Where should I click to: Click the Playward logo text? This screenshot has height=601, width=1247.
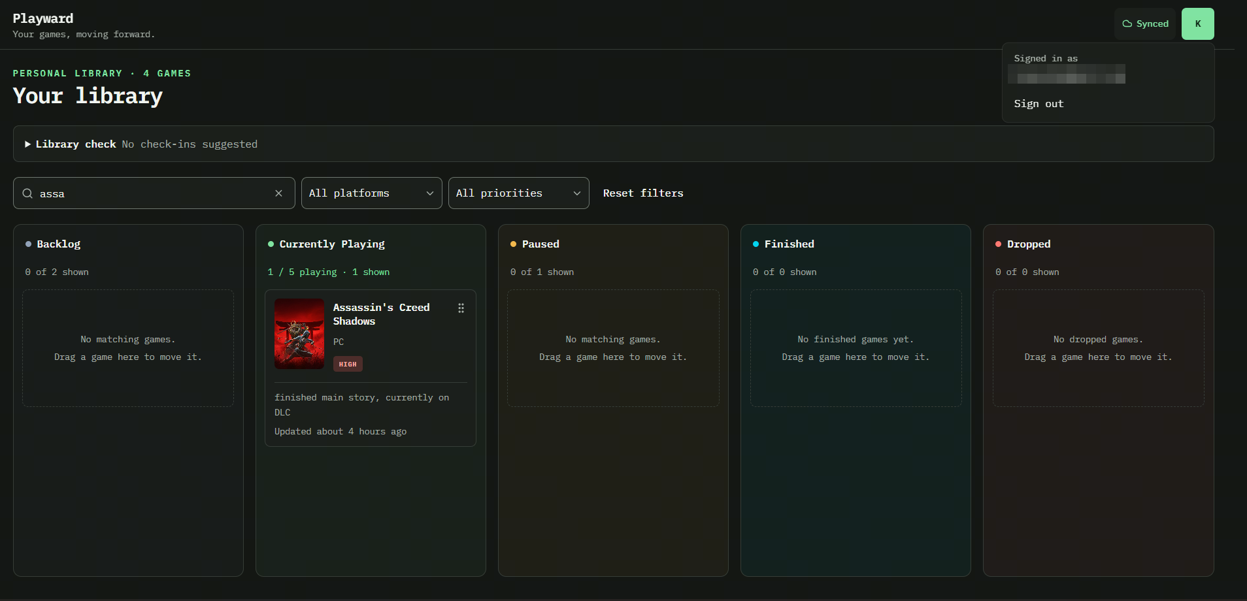coord(43,18)
